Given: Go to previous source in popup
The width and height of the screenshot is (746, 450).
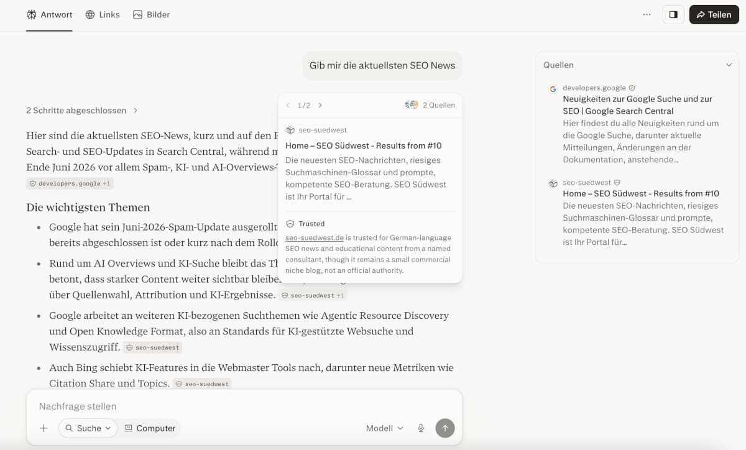Looking at the screenshot, I should pos(288,105).
